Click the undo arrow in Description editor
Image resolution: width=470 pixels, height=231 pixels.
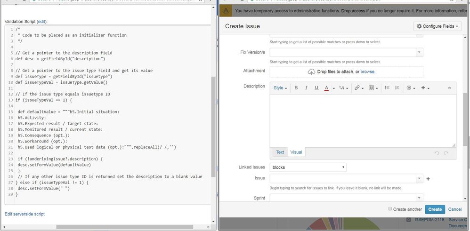pos(437,153)
